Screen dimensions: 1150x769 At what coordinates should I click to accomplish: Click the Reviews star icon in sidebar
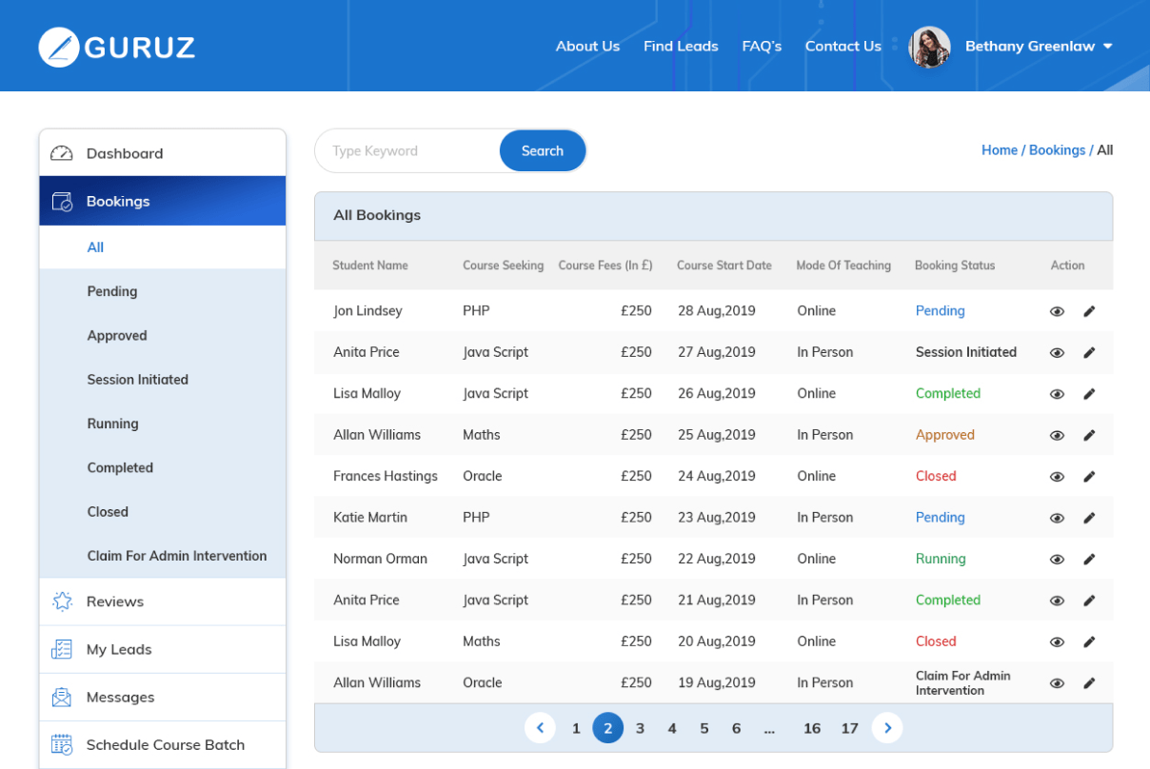62,601
